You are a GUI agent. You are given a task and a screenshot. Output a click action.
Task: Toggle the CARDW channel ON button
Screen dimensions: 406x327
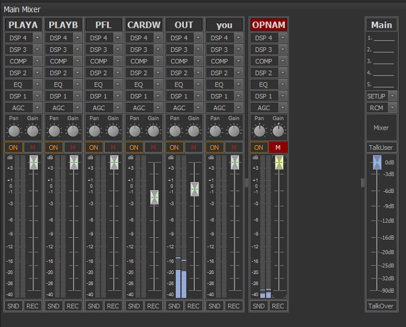pyautogui.click(x=134, y=148)
